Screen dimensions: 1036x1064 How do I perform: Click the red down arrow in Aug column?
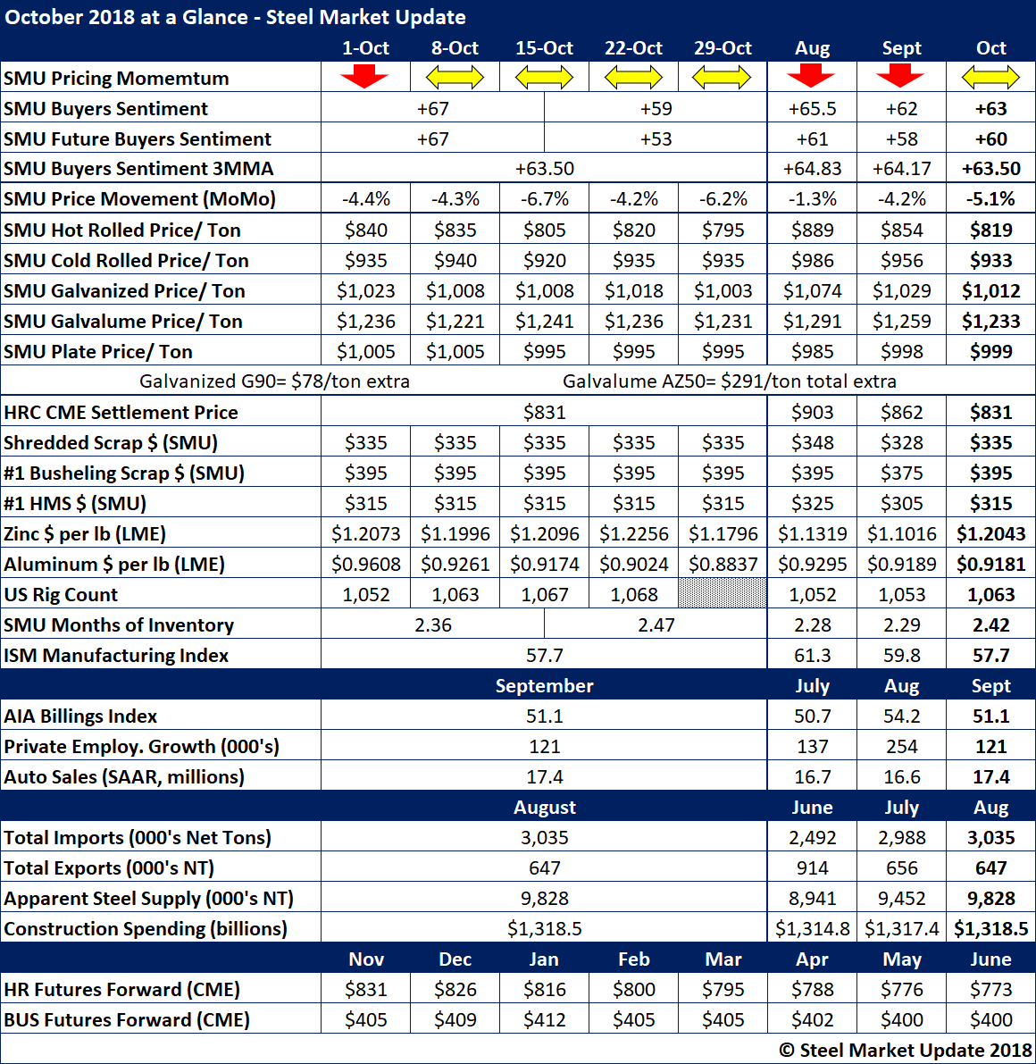coord(811,77)
